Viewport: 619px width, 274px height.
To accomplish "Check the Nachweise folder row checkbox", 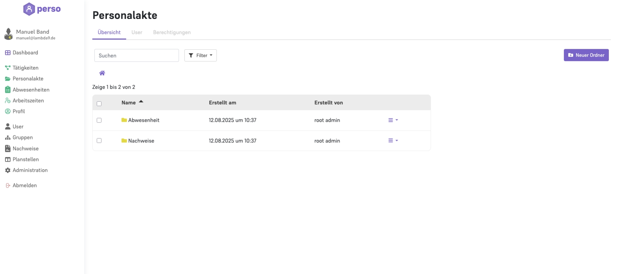I will coord(99,140).
